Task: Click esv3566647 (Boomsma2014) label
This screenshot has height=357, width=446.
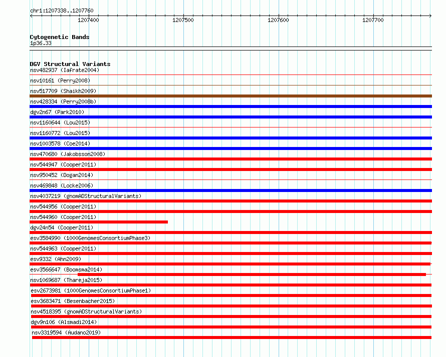Action: click(x=66, y=269)
